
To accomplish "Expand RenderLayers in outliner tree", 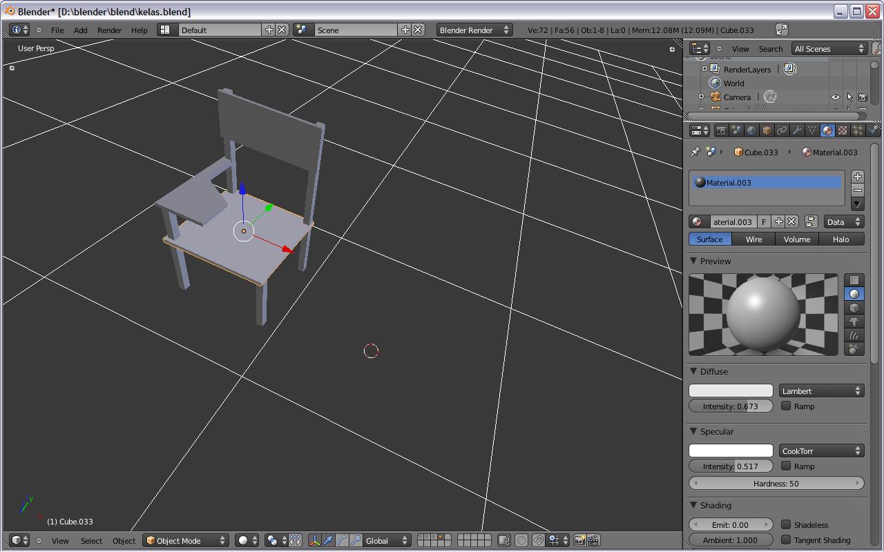I will pos(704,69).
